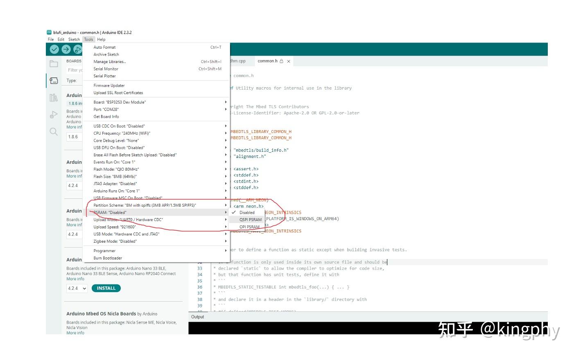
Task: Open the Help menu
Action: (x=101, y=40)
